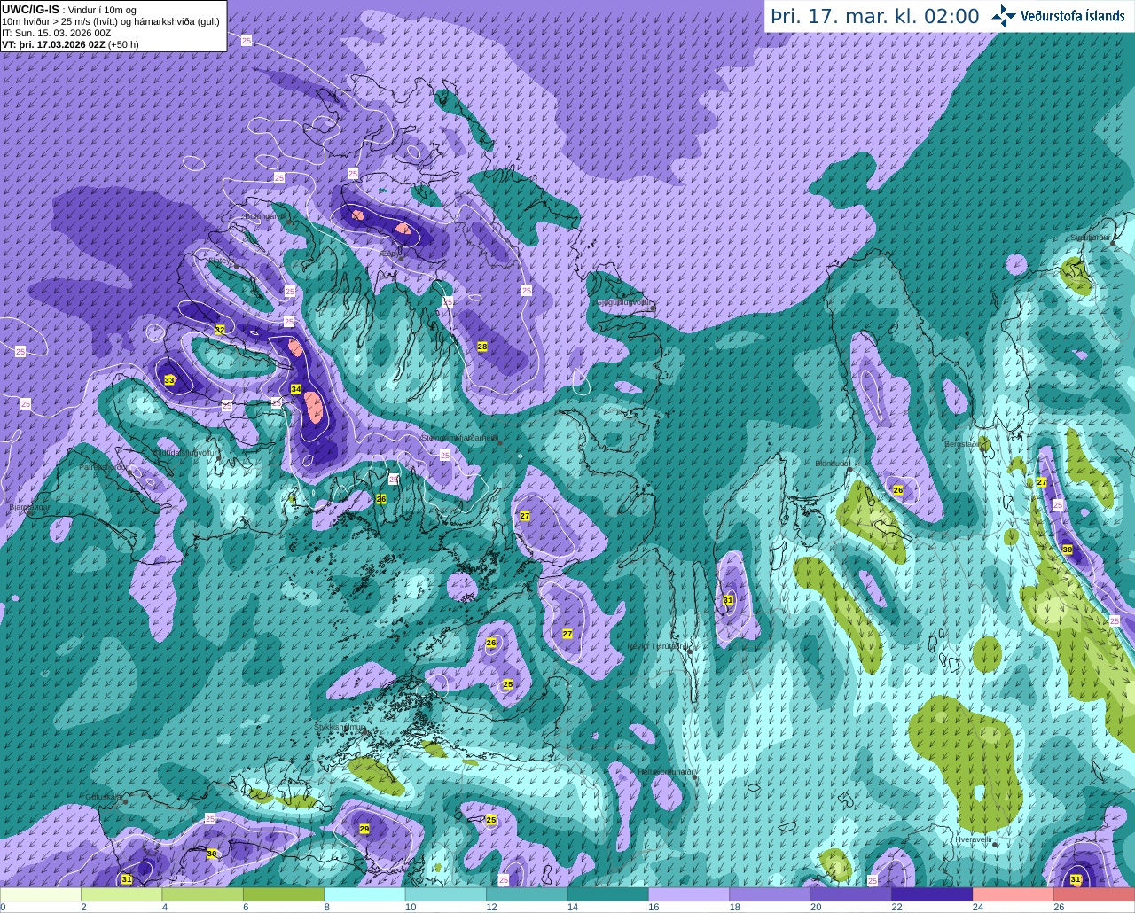
Task: Click the yellow '26' label east of Blönduós
Action: [x=898, y=490]
